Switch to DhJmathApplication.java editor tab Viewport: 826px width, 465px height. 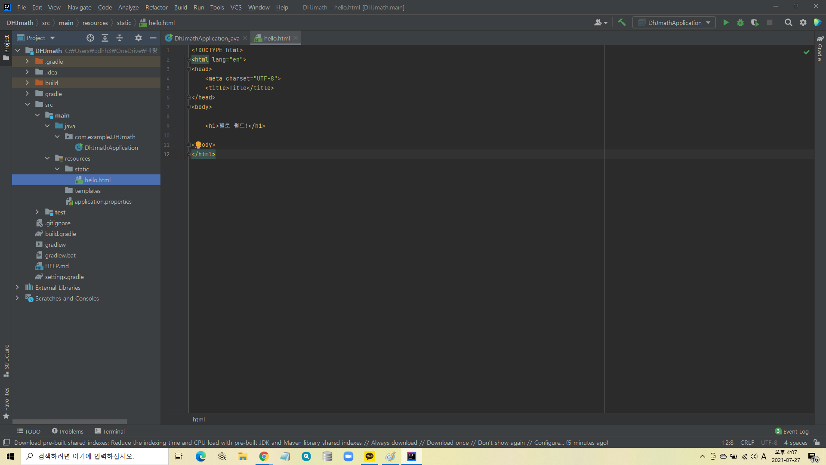tap(206, 38)
